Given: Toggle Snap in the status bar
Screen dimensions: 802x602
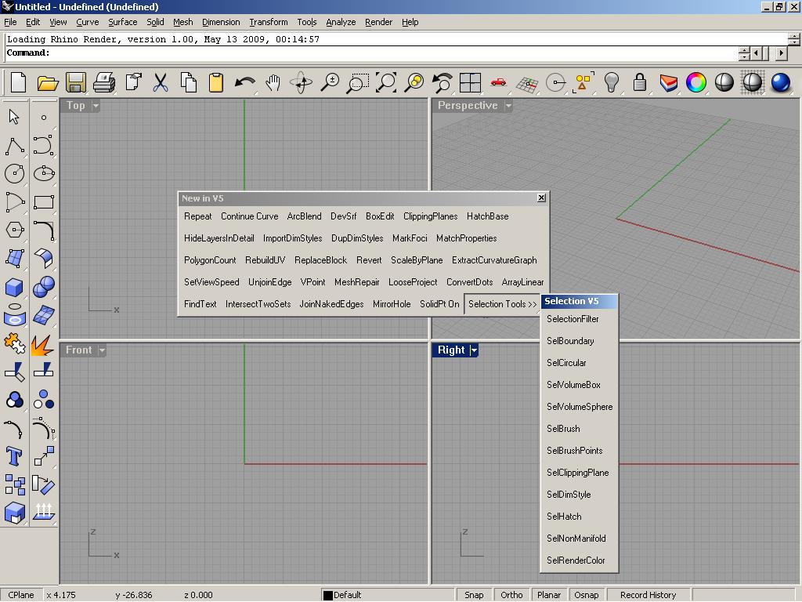Looking at the screenshot, I should [474, 595].
